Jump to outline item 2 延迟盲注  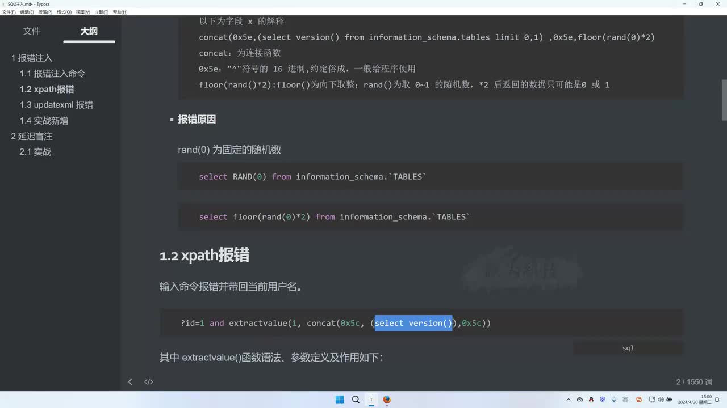click(32, 136)
